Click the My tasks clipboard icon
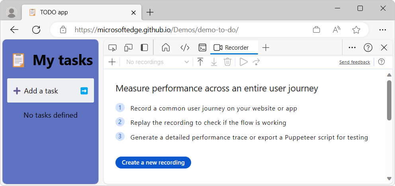The image size is (395, 186). pyautogui.click(x=18, y=60)
